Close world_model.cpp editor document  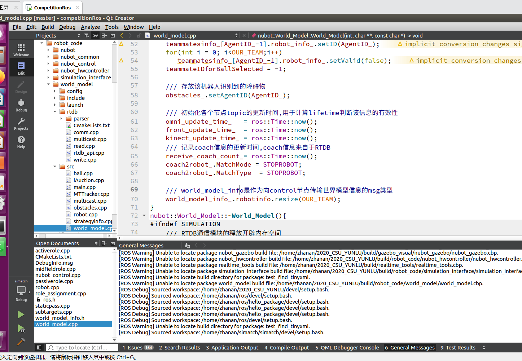click(244, 35)
